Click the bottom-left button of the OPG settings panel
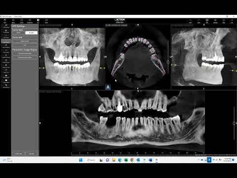 tap(18, 154)
